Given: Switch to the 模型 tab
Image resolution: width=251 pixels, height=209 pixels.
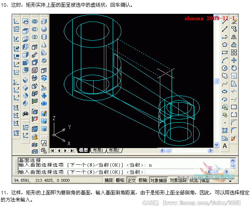Looking at the screenshot, I should click(x=83, y=150).
